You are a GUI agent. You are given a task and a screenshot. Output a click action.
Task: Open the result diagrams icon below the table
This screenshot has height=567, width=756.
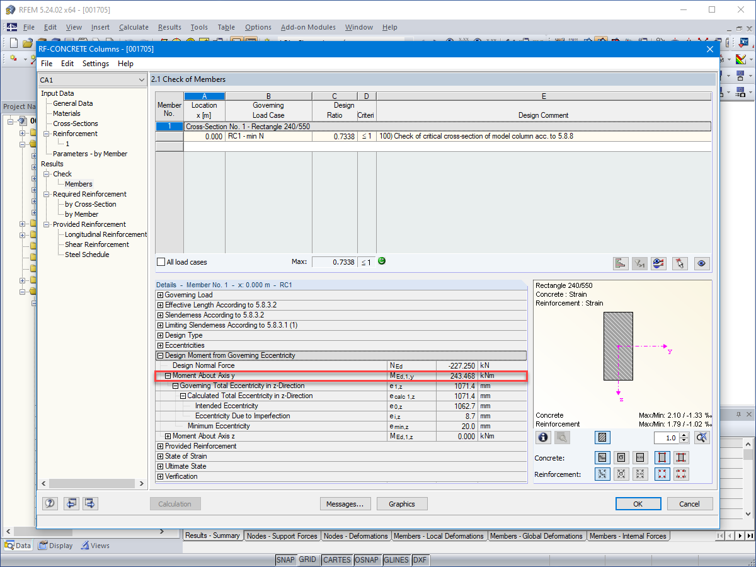click(x=621, y=263)
